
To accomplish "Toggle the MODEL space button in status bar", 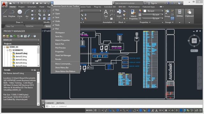I will [89, 111].
